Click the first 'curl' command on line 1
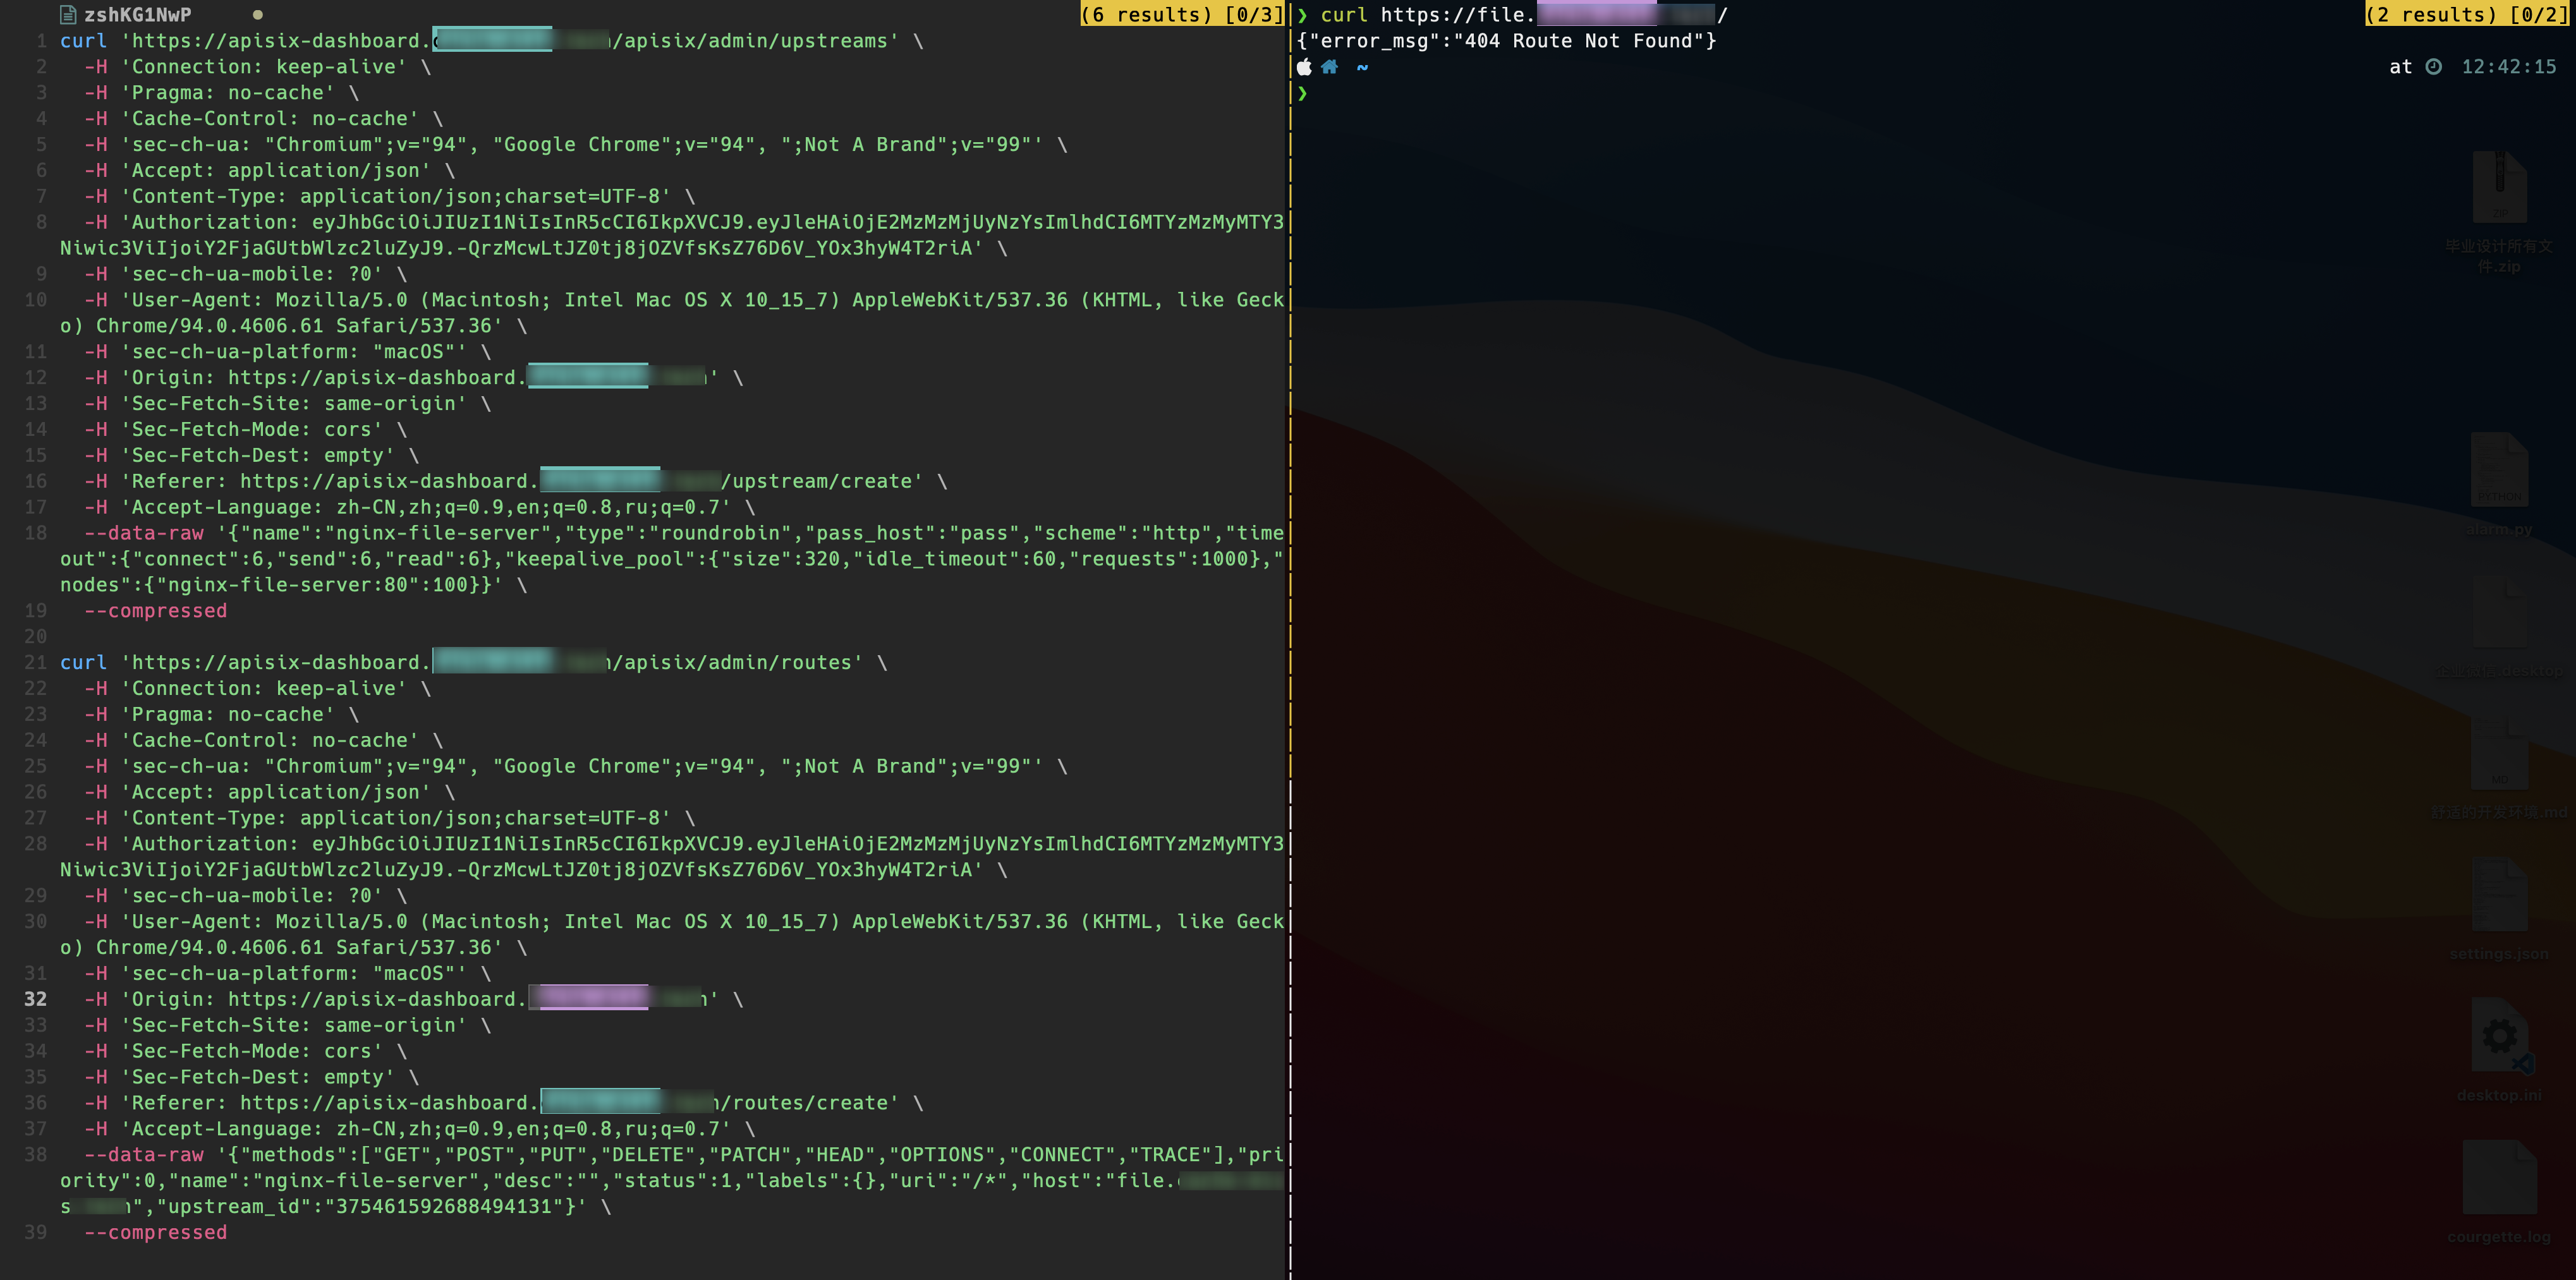This screenshot has width=2576, height=1280. pyautogui.click(x=83, y=41)
